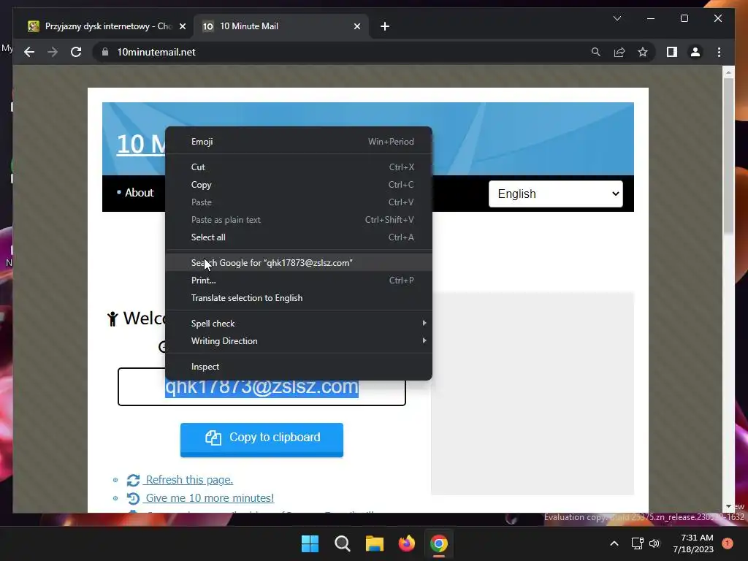Click the Refresh this page link

tap(189, 480)
